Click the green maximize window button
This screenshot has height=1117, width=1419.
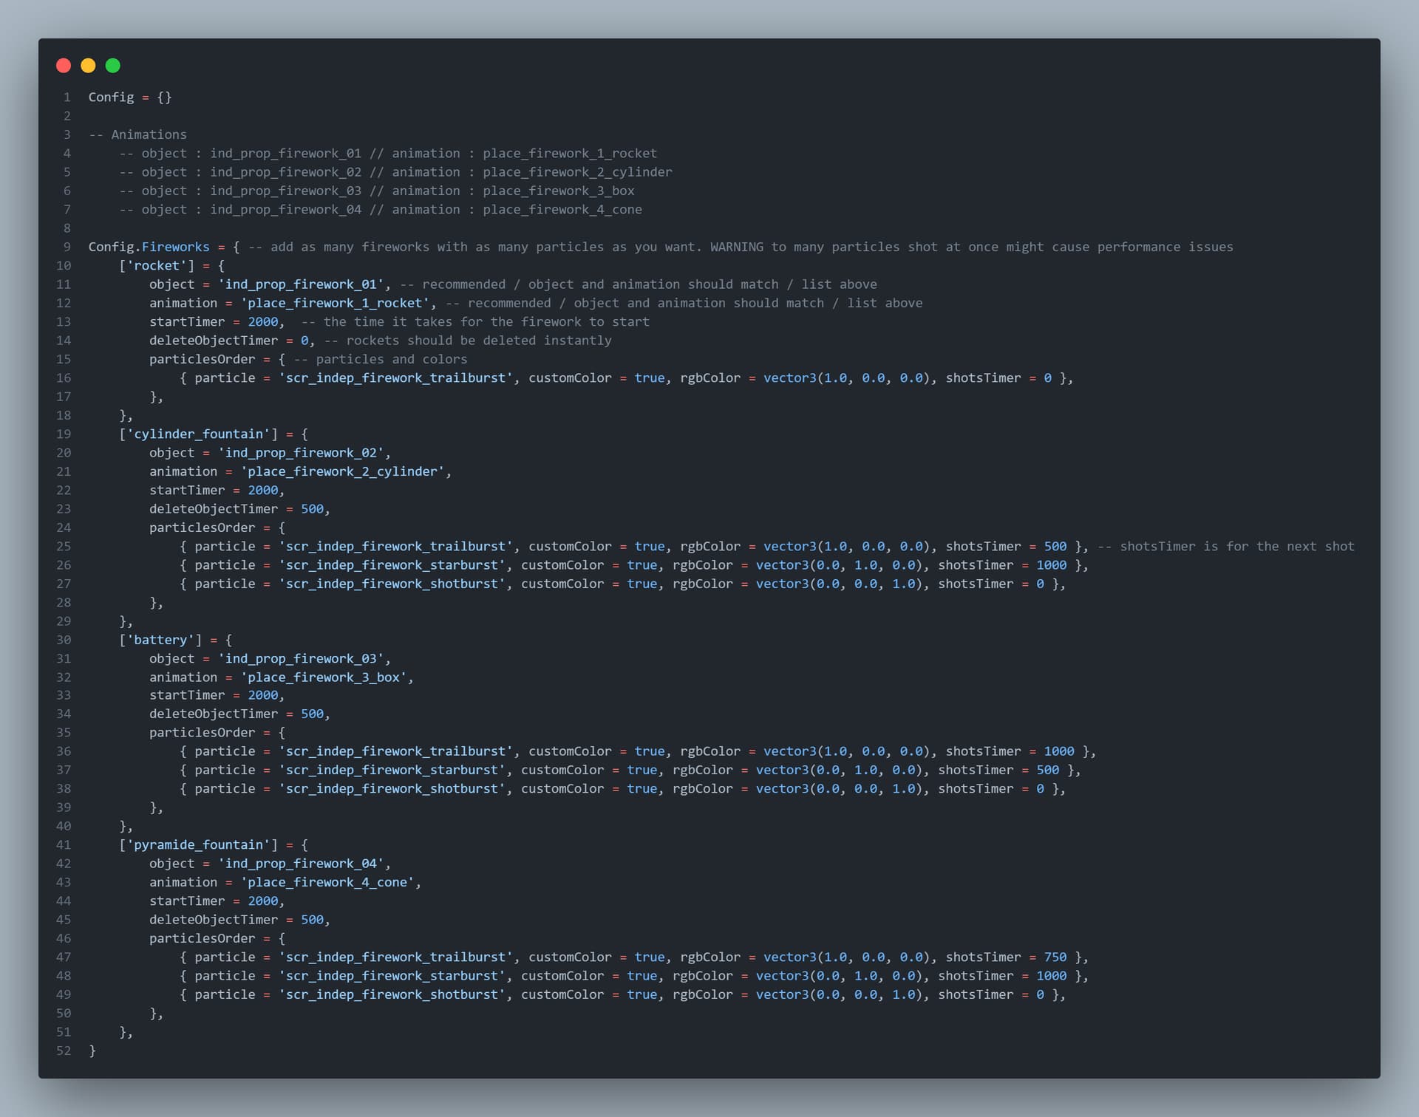point(113,66)
